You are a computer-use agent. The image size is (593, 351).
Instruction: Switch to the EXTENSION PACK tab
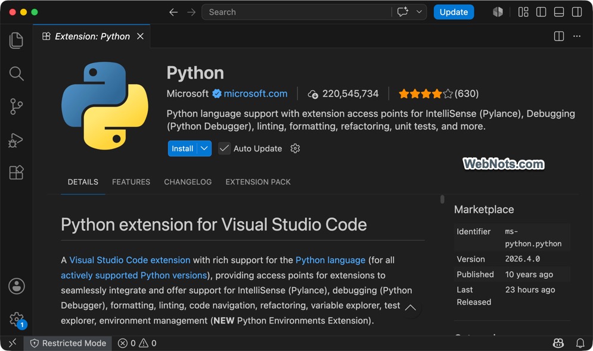tap(258, 182)
